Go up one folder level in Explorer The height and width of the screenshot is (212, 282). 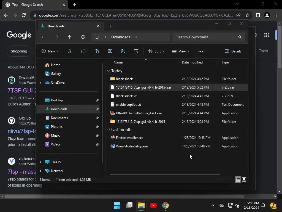tap(70, 37)
